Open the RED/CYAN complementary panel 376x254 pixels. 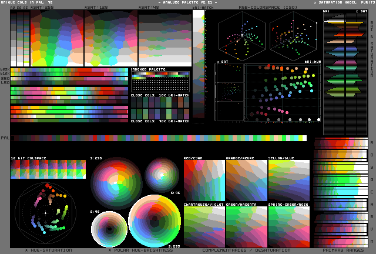tap(204, 181)
